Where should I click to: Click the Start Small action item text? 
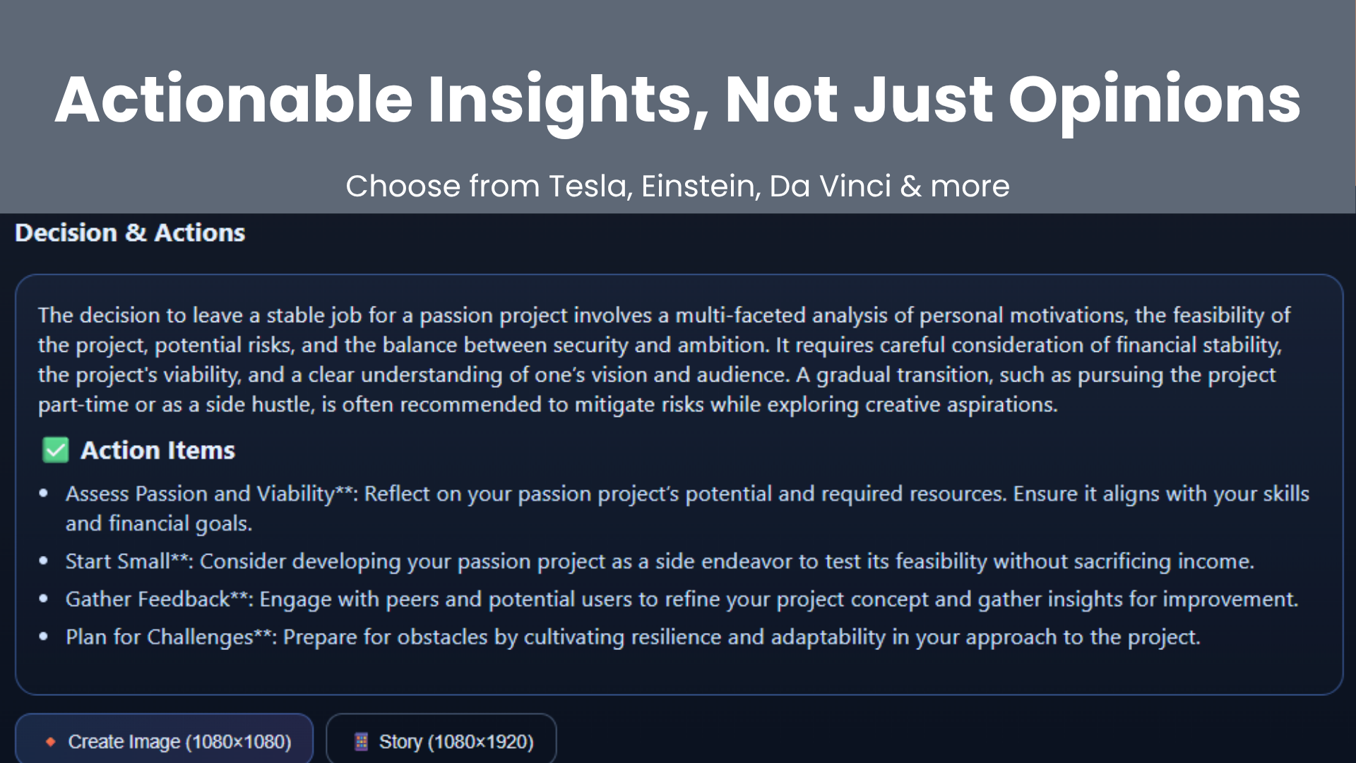pos(660,562)
